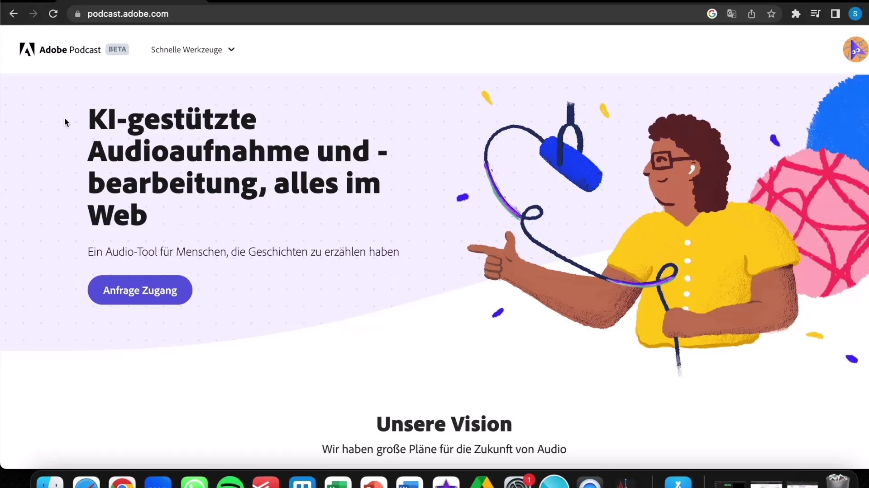Open browser settings three-dot menu
Viewport: 869px width, 488px height.
point(866,14)
